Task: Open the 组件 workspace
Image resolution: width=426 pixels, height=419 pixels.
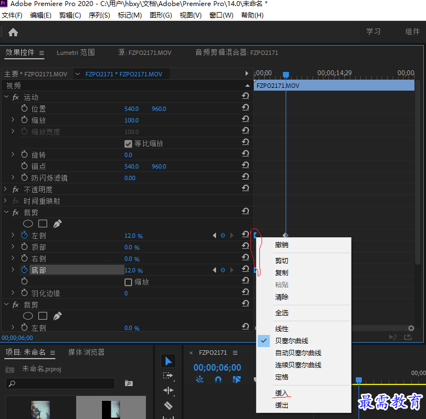Action: (x=412, y=31)
